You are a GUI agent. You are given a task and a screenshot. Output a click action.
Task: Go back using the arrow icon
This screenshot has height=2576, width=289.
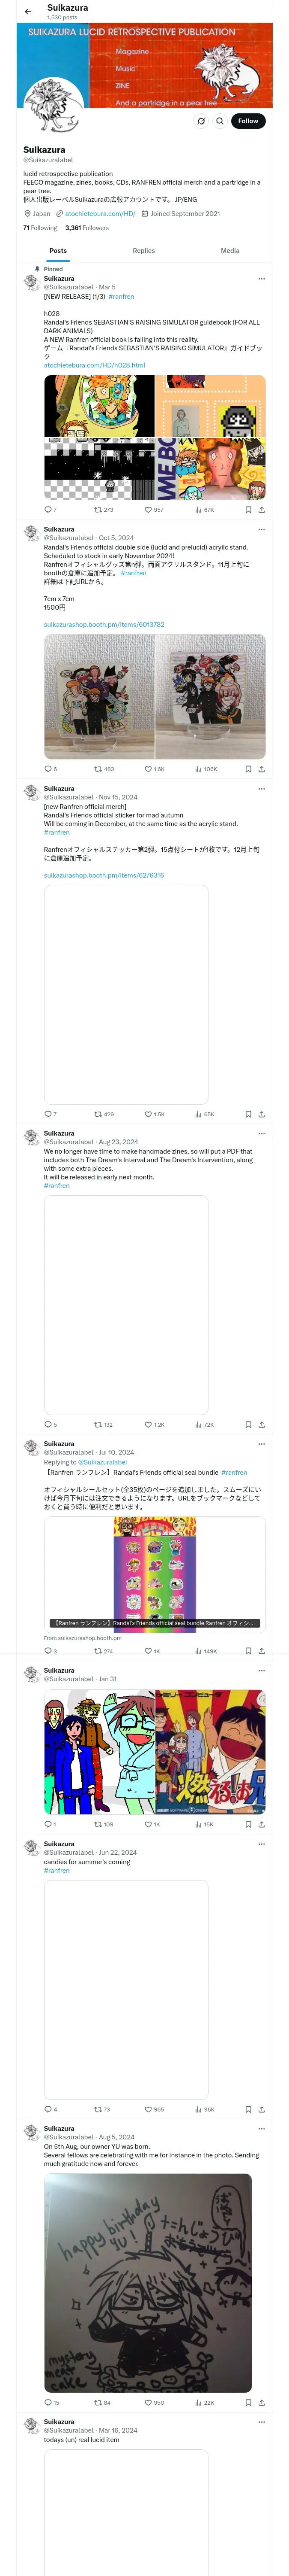click(x=28, y=11)
